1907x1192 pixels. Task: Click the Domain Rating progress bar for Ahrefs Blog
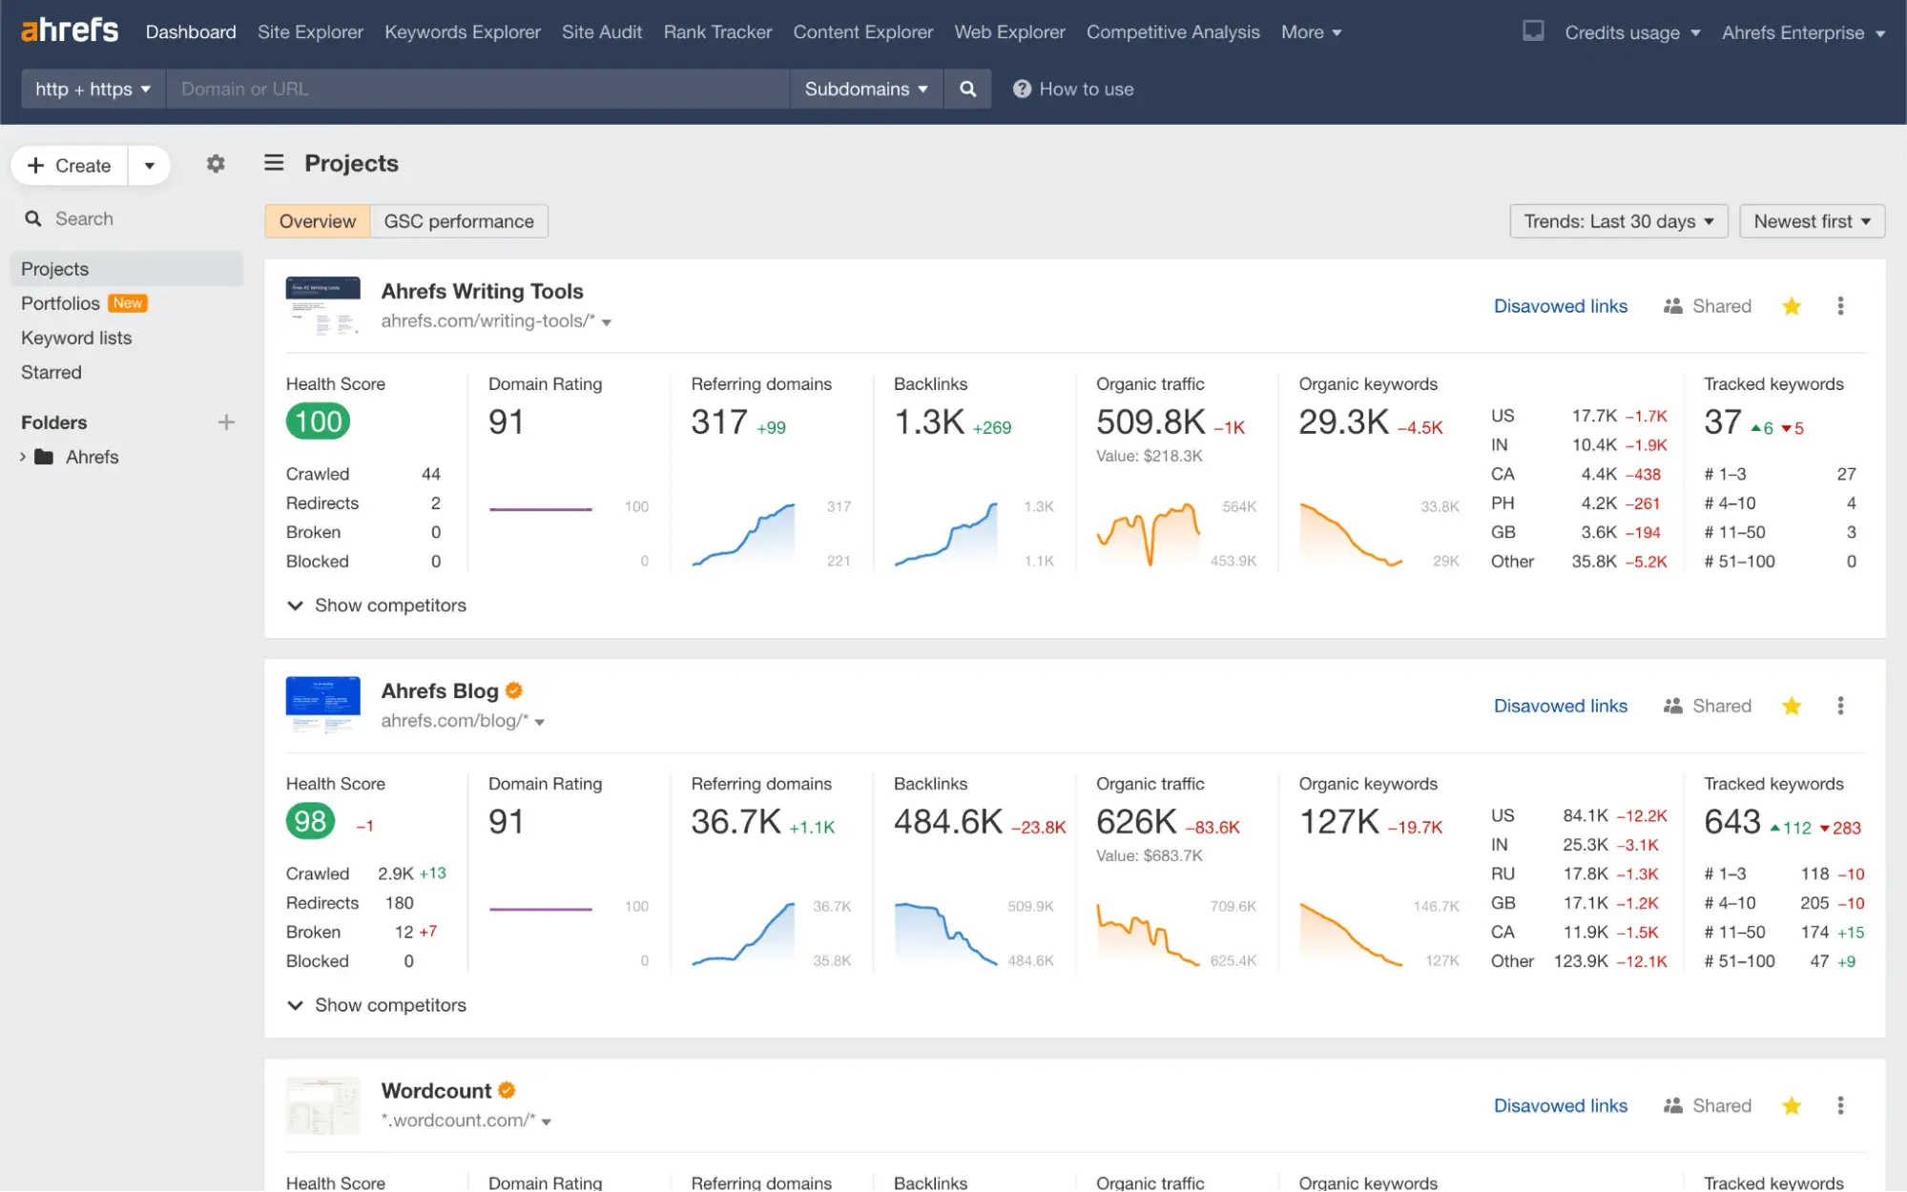click(x=540, y=908)
